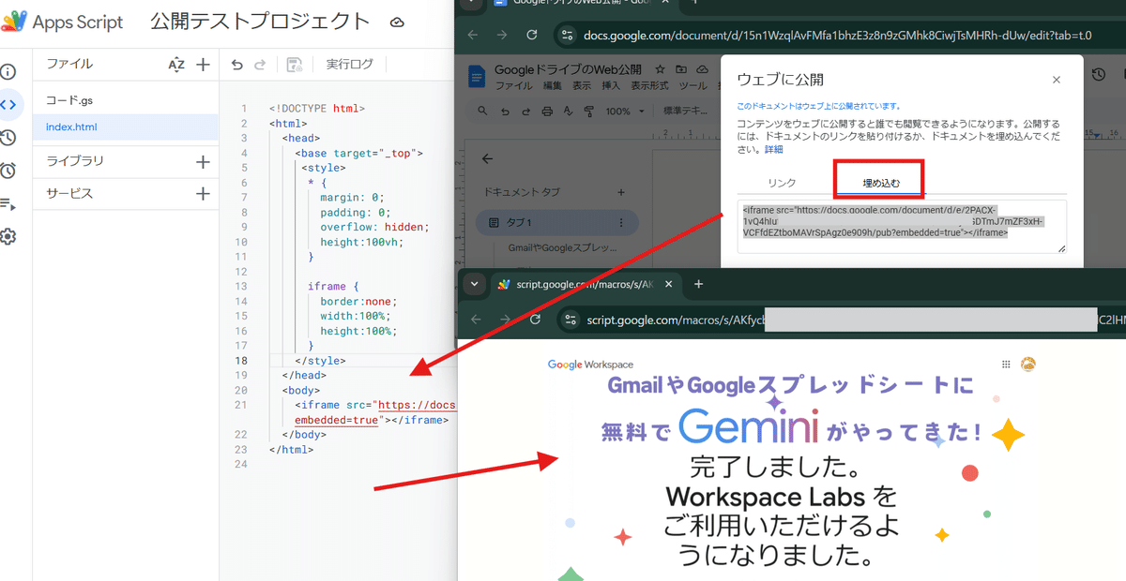Print the Google Docs document
Viewport: 1126px width, 581px height.
coord(547,112)
